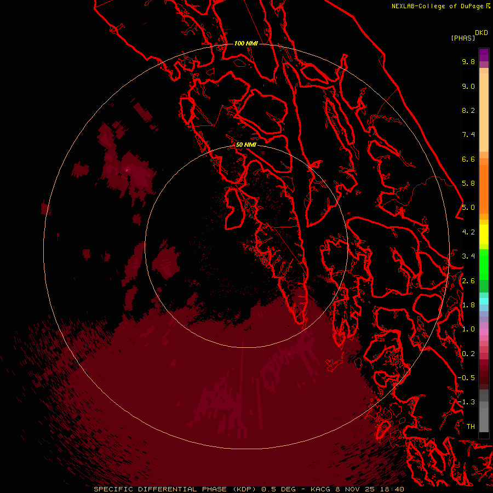Click the bright green color bar segment

pos(484,264)
